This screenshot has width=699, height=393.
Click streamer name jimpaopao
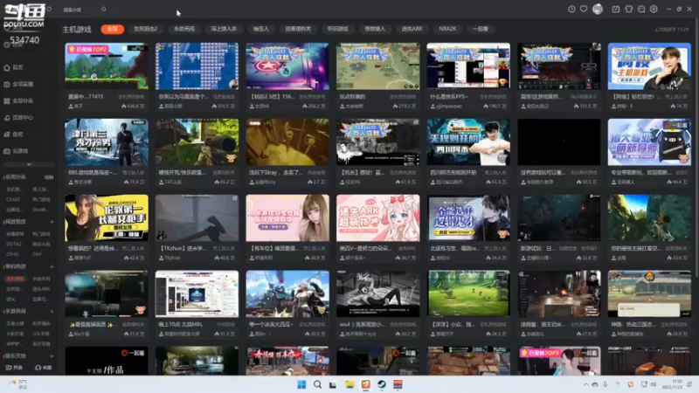(449, 107)
